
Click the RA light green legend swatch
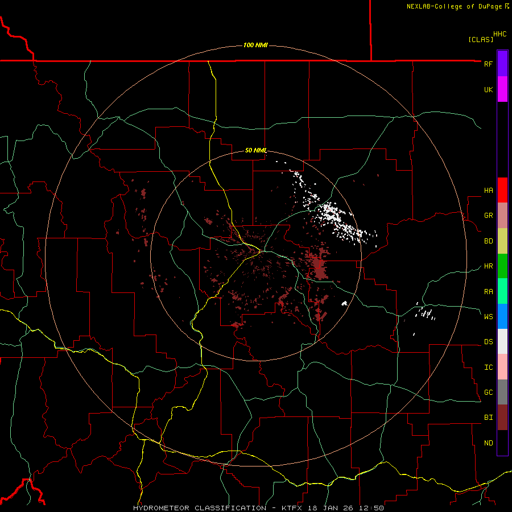pyautogui.click(x=502, y=291)
